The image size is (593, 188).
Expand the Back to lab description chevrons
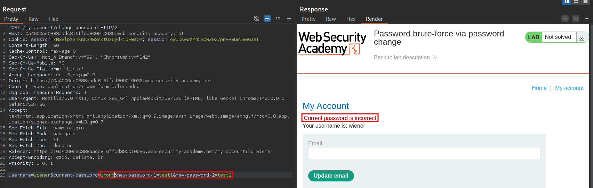point(435,57)
